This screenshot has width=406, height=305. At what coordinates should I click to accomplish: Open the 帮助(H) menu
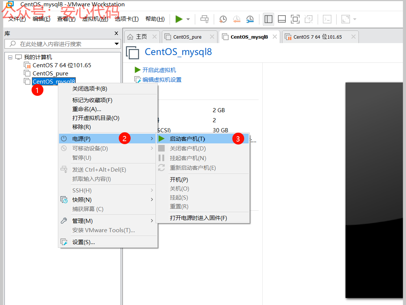pyautogui.click(x=155, y=19)
